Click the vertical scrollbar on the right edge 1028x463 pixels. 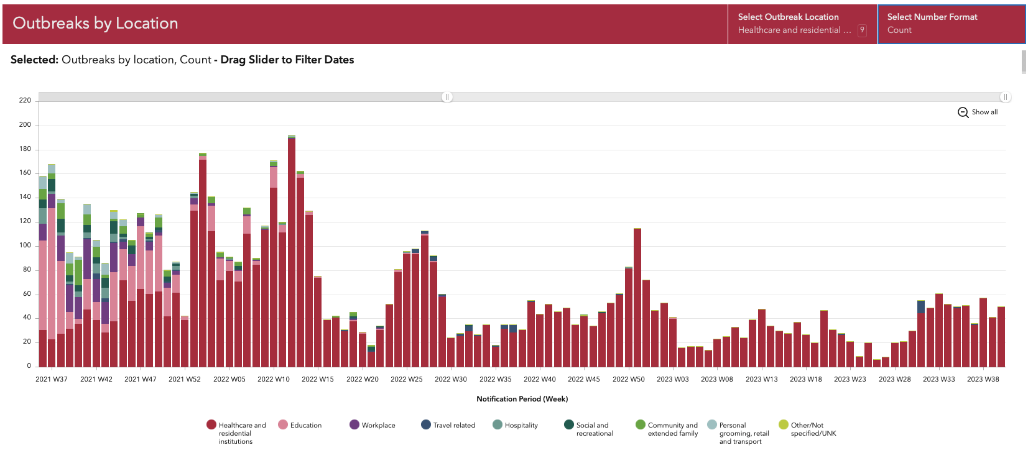tap(1024, 62)
